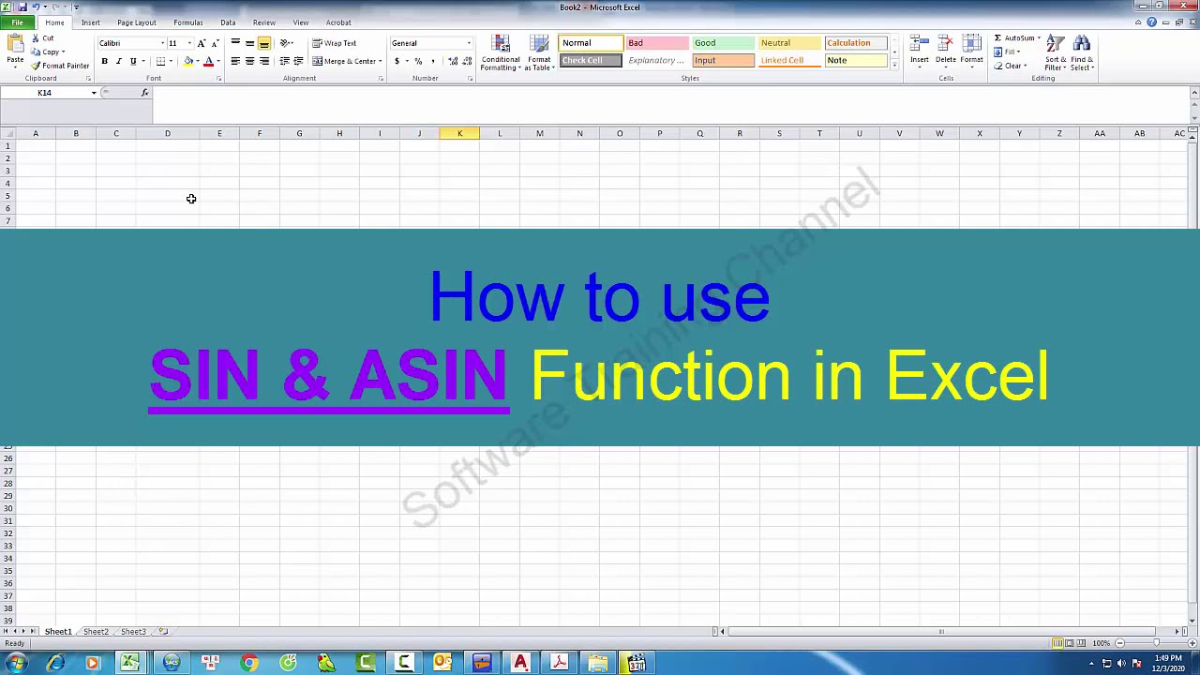The height and width of the screenshot is (675, 1200).
Task: Open General number format dropdown
Action: tap(469, 43)
